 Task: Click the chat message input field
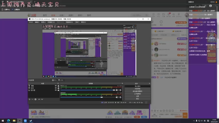(170, 115)
